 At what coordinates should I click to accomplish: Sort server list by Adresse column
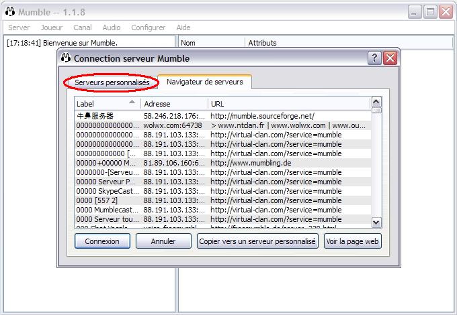click(x=174, y=104)
